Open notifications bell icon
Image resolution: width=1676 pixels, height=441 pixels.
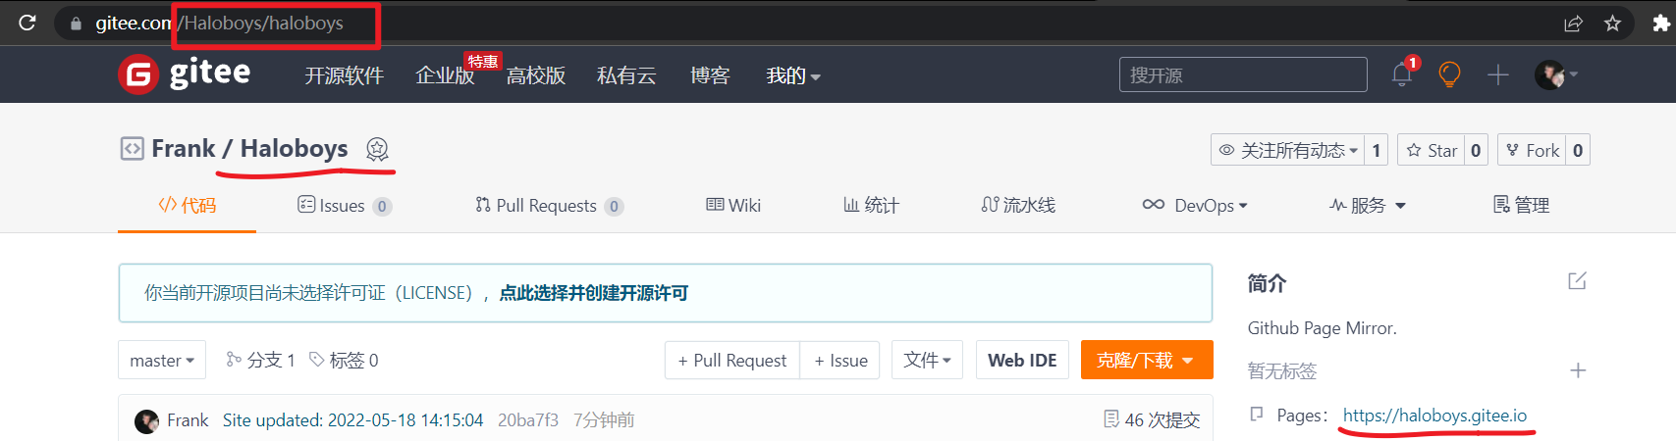(x=1402, y=73)
